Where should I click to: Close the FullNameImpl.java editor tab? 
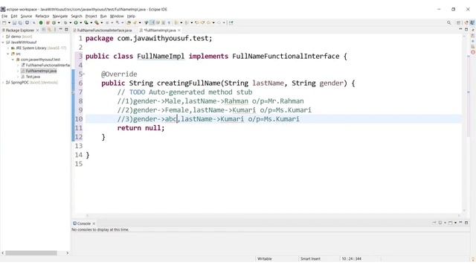click(179, 31)
